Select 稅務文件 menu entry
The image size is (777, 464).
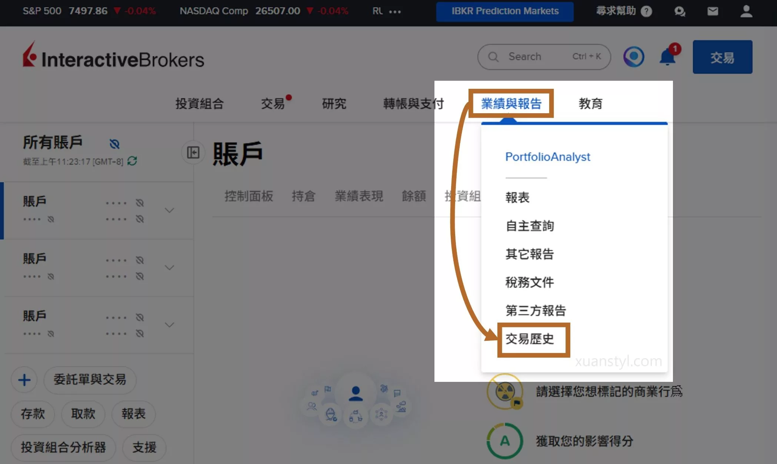pyautogui.click(x=530, y=282)
